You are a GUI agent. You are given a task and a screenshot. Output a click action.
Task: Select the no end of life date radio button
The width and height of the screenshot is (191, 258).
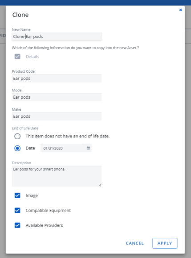(17, 136)
